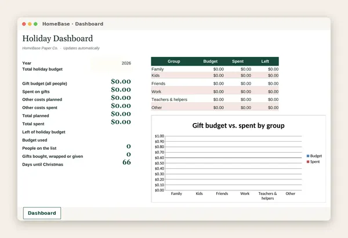The width and height of the screenshot is (348, 238).
Task: Click the Teachers & helpers chart axis label
Action: [x=267, y=196]
